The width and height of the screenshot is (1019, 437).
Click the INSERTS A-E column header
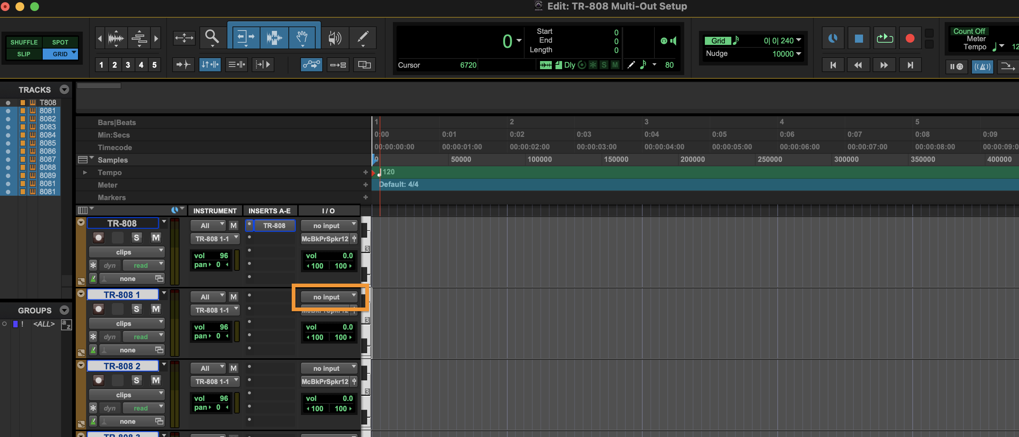pos(269,211)
